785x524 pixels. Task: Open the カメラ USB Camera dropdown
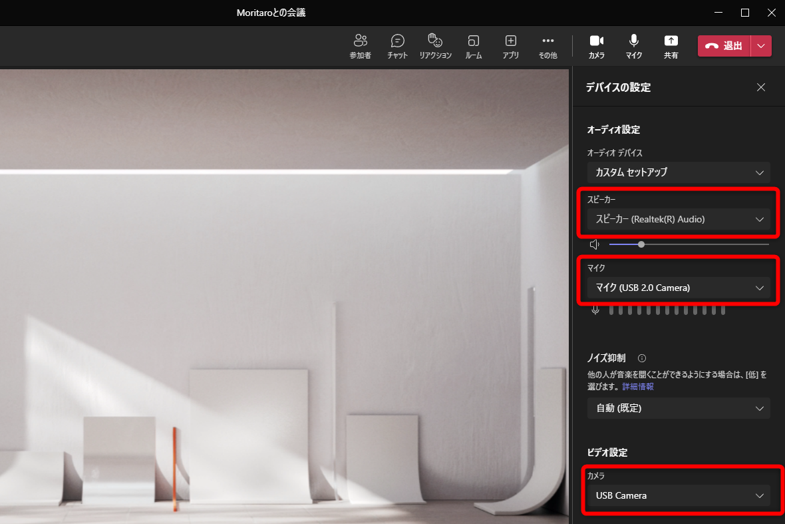click(x=679, y=495)
